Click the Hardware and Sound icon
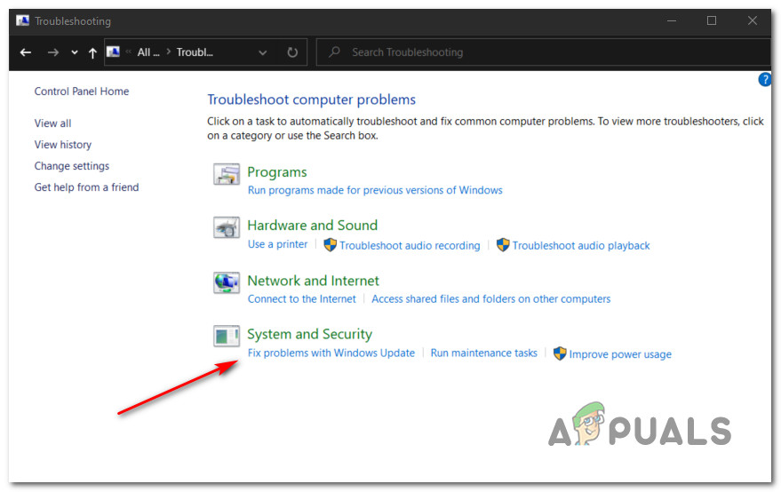781x492 pixels. pos(227,227)
